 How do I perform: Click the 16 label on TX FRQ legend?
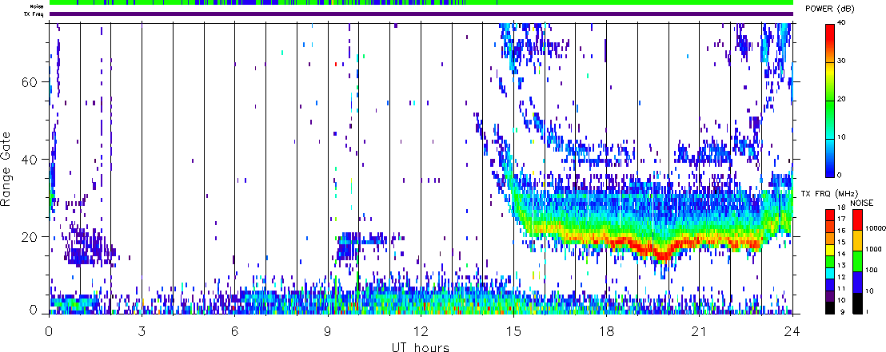(841, 231)
